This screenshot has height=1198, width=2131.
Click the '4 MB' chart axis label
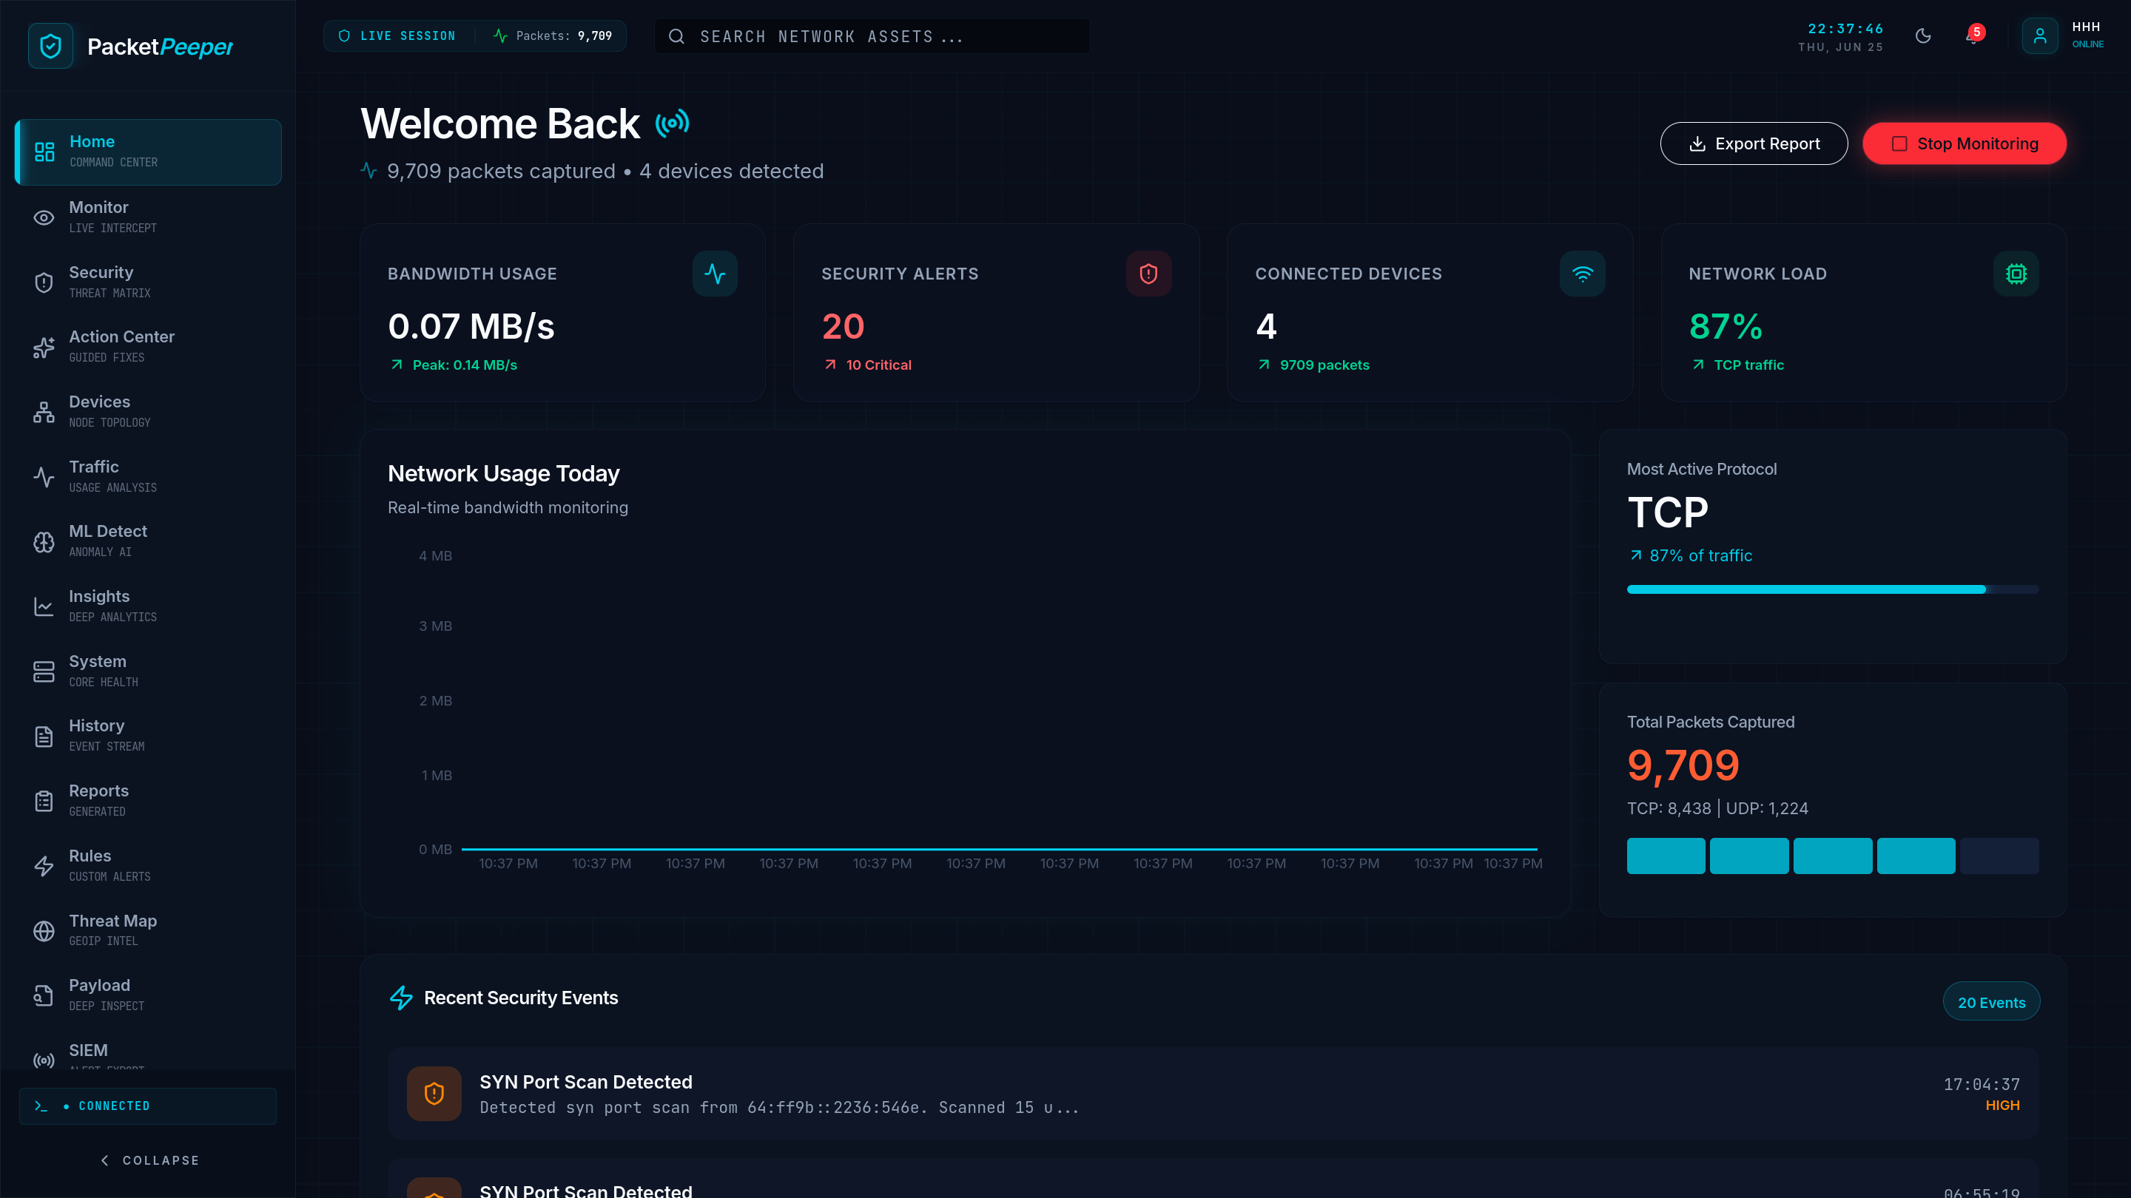point(435,556)
